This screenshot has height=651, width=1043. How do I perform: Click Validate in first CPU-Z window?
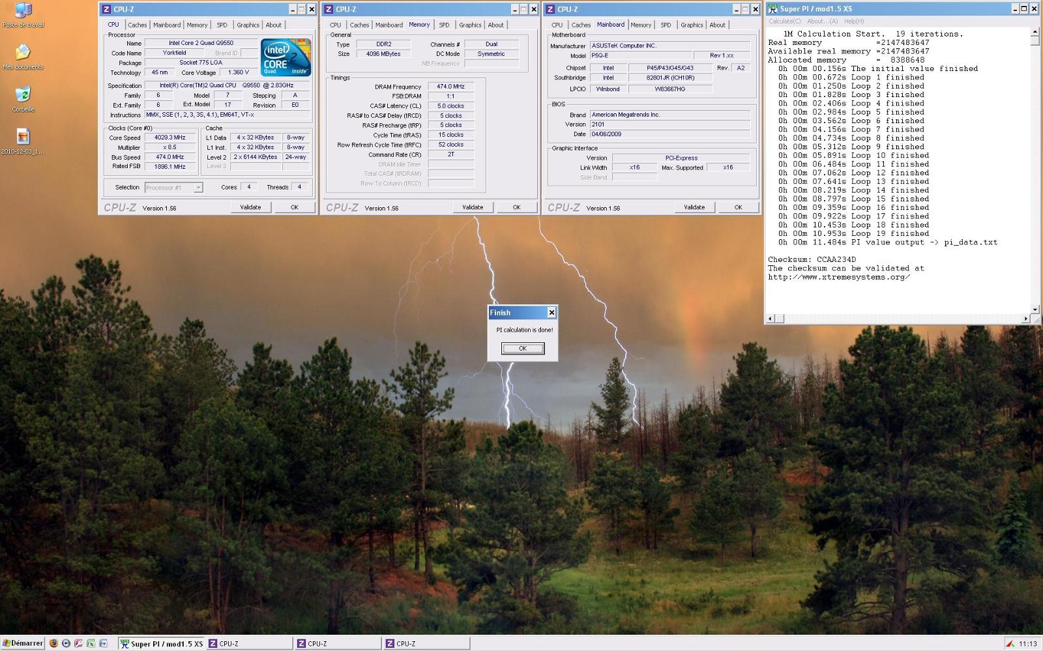[250, 207]
